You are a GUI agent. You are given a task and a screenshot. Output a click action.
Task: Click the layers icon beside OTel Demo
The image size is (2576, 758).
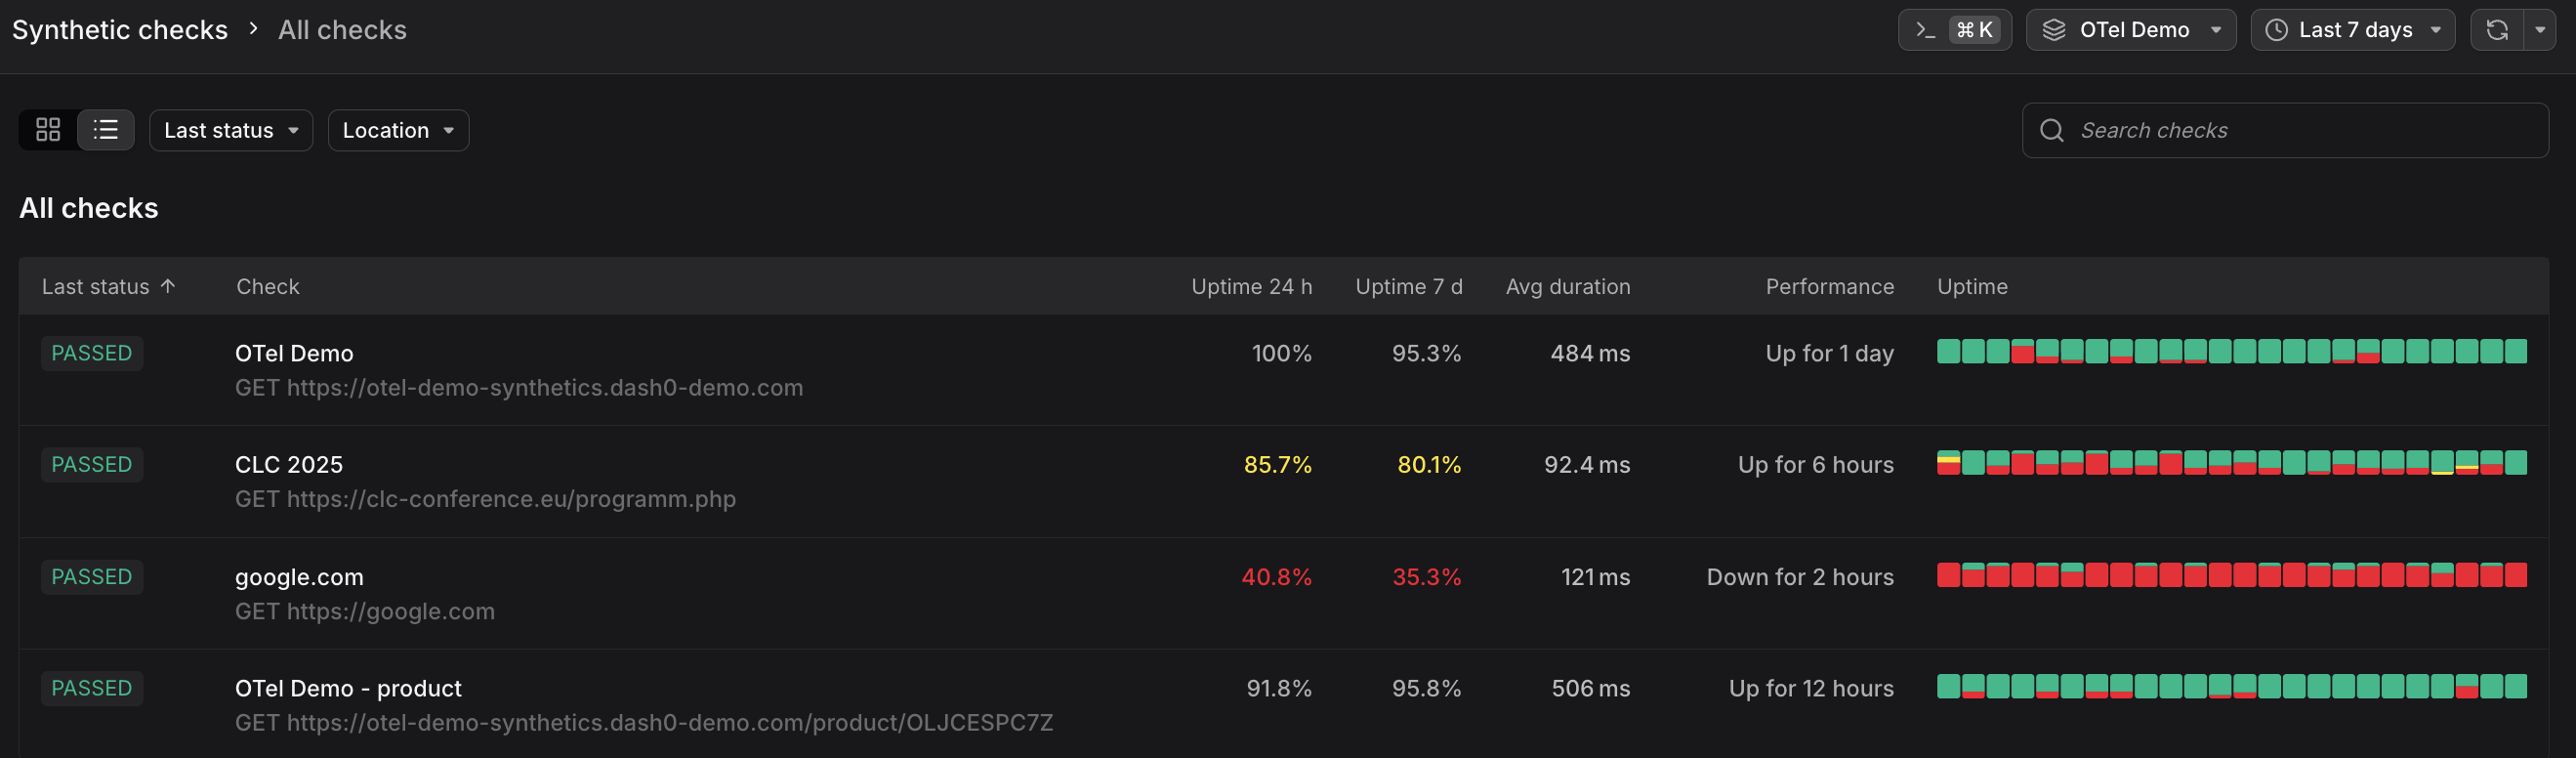(2054, 30)
